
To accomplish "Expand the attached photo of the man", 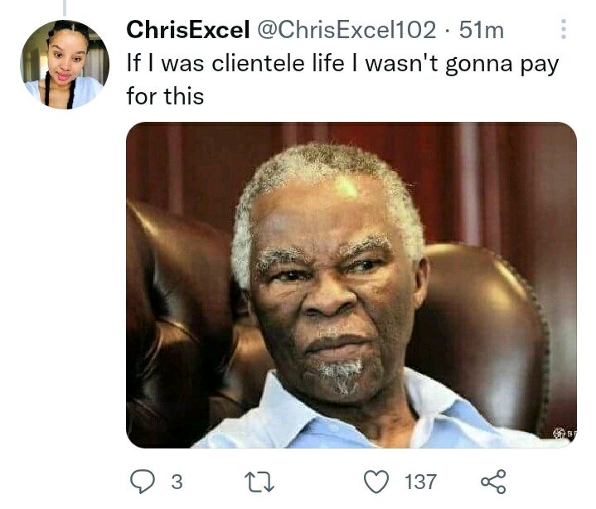I will [351, 284].
